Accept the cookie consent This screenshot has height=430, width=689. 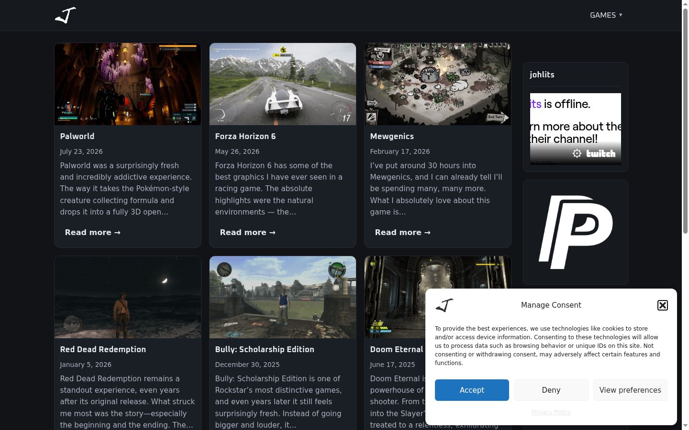click(472, 390)
